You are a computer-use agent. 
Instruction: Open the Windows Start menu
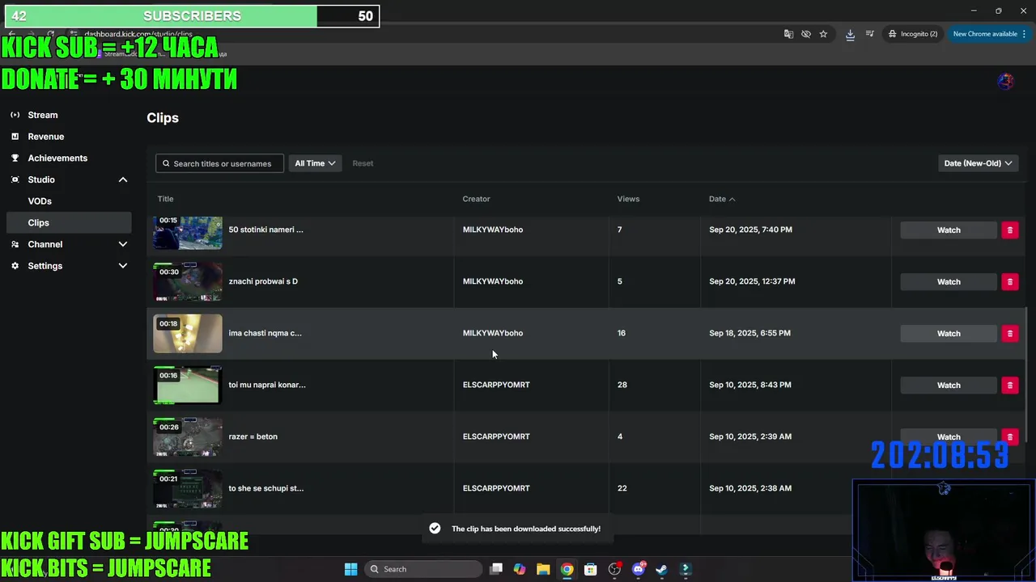click(350, 569)
